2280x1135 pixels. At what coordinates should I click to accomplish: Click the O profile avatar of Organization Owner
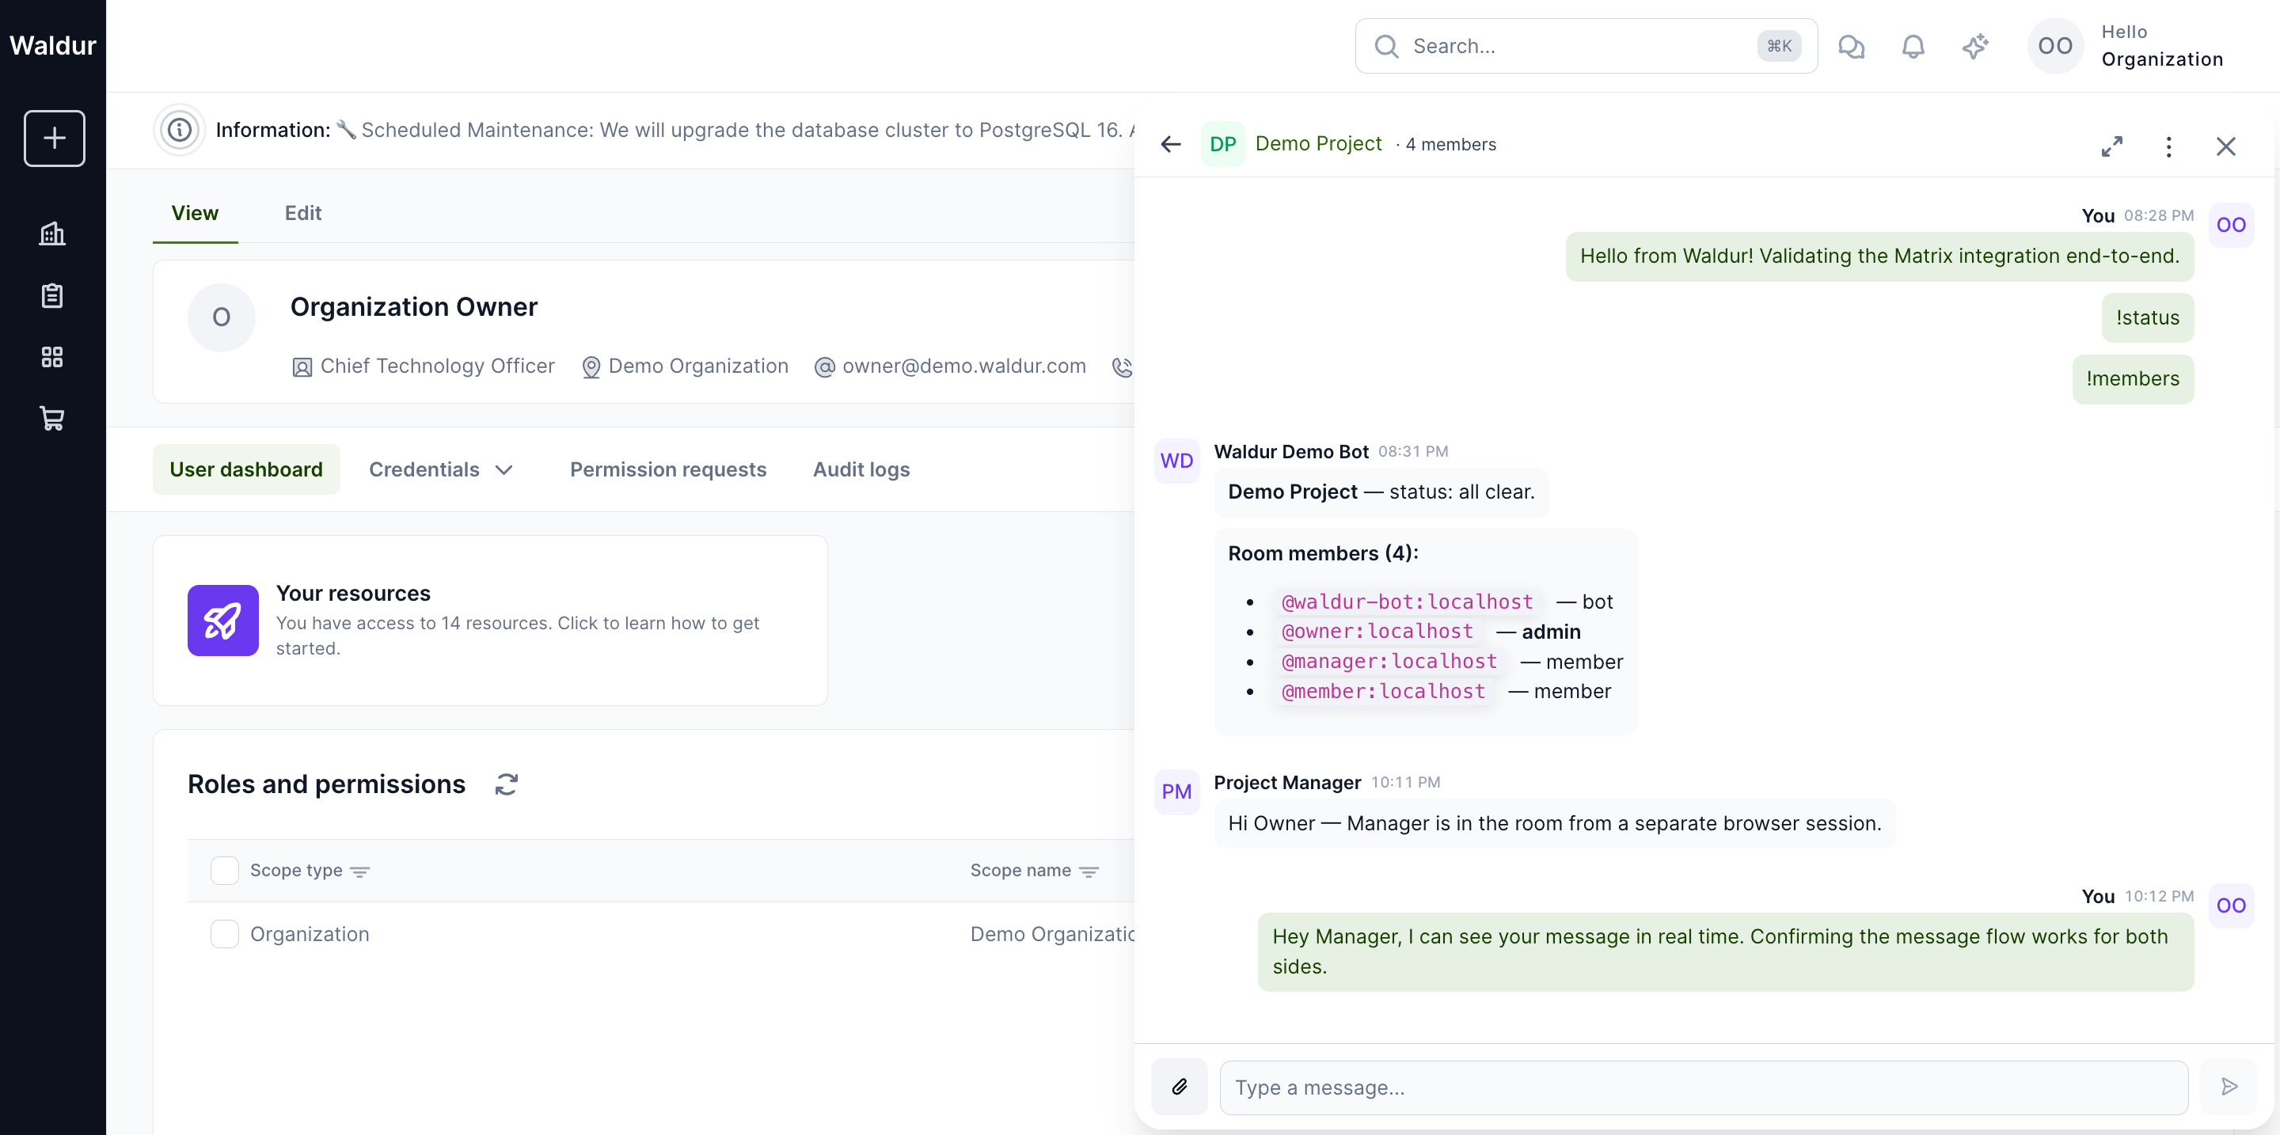tap(222, 317)
